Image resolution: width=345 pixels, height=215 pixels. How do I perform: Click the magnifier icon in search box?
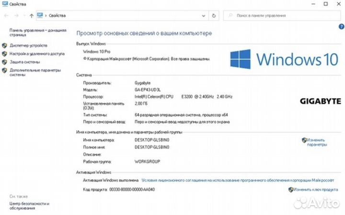point(230,15)
